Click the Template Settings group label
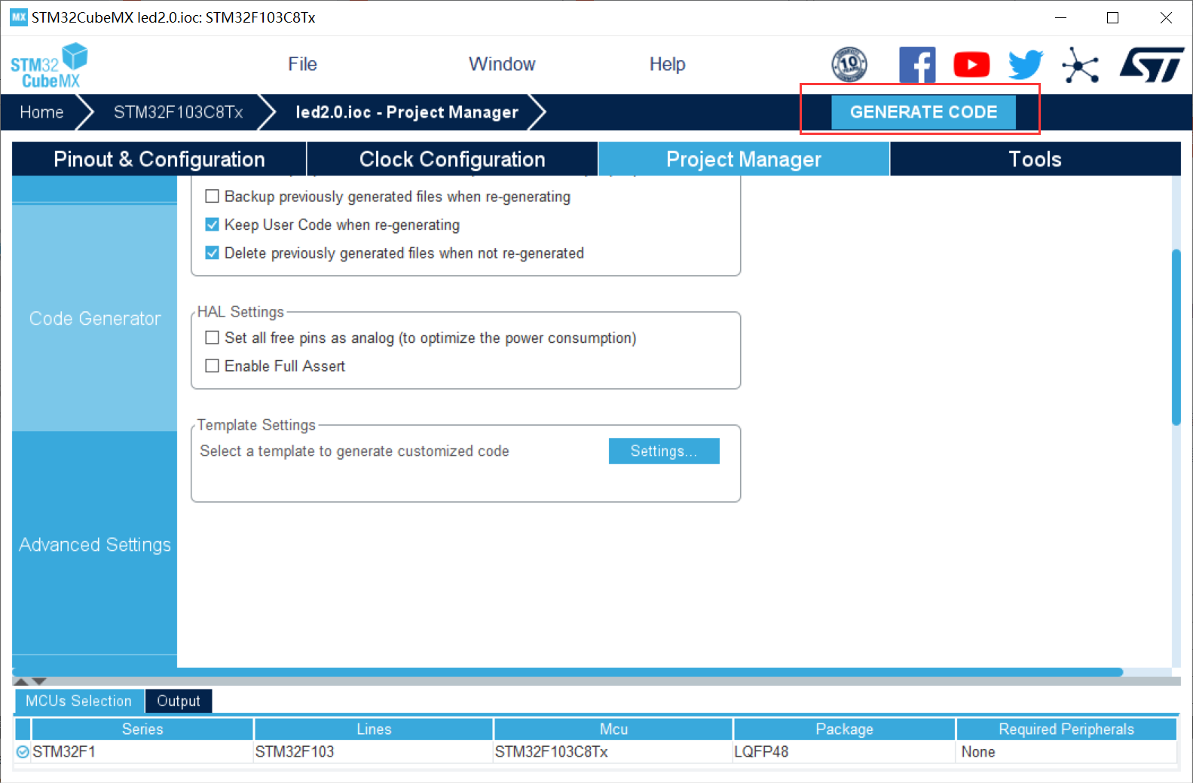Image resolution: width=1193 pixels, height=783 pixels. coord(256,424)
